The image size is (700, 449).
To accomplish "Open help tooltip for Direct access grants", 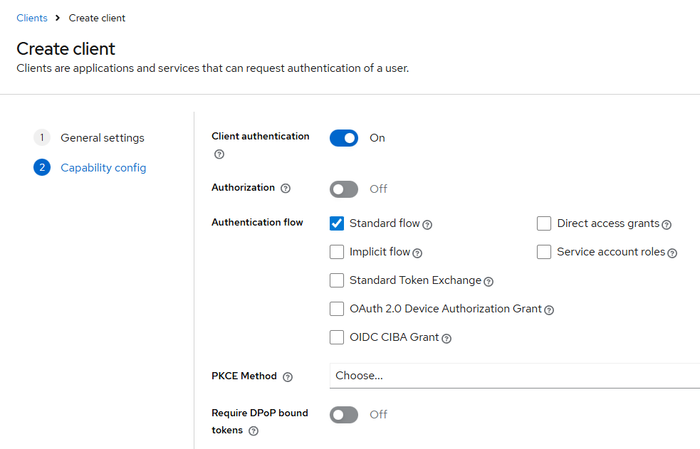I will click(667, 225).
